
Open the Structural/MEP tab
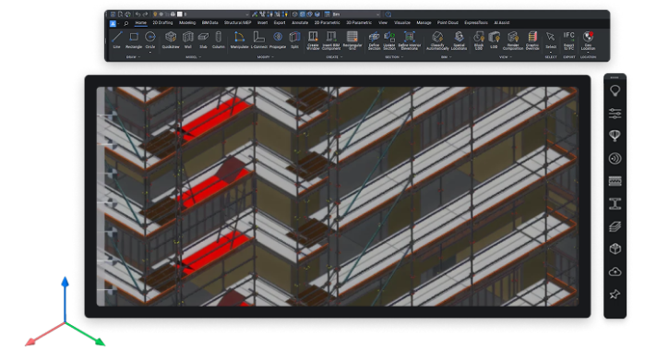tap(237, 23)
